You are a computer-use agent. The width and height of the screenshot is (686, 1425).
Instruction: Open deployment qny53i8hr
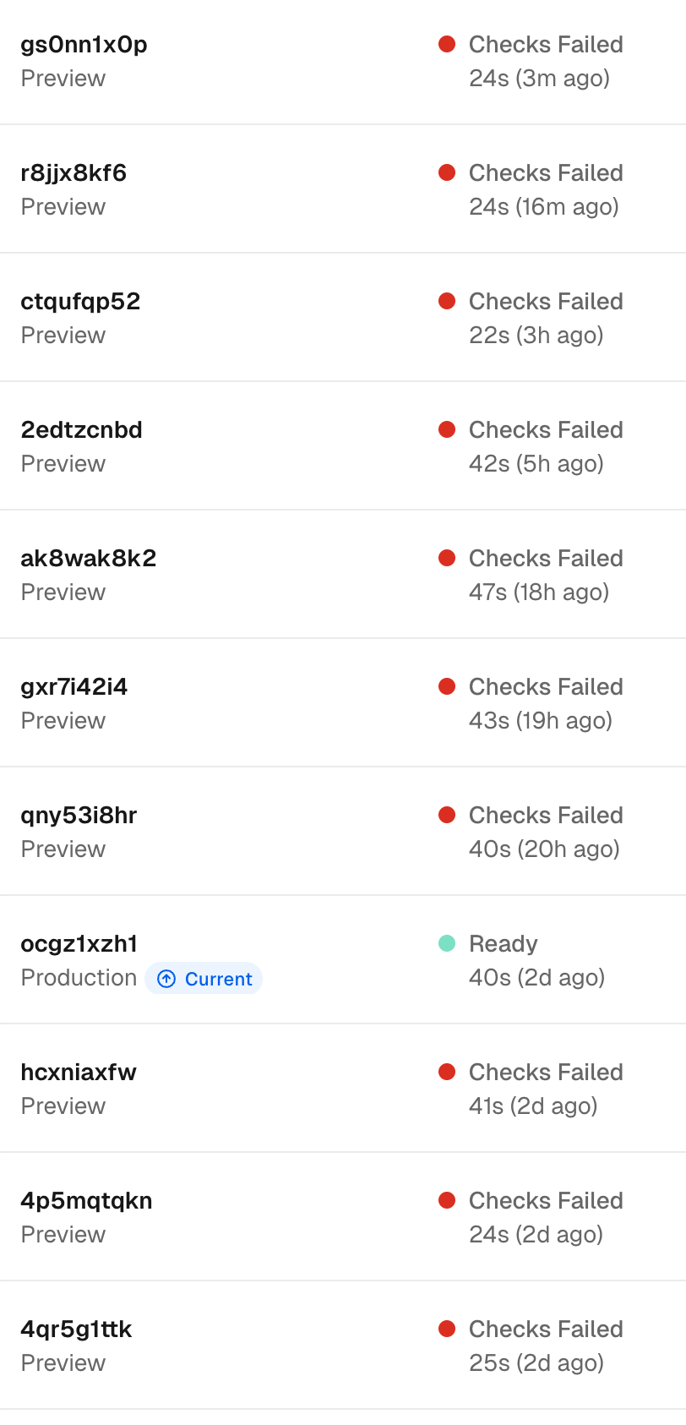coord(79,815)
